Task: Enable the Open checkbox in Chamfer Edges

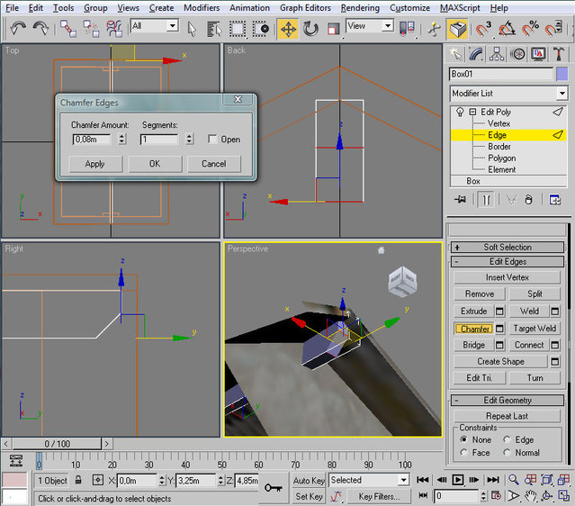Action: coord(212,140)
